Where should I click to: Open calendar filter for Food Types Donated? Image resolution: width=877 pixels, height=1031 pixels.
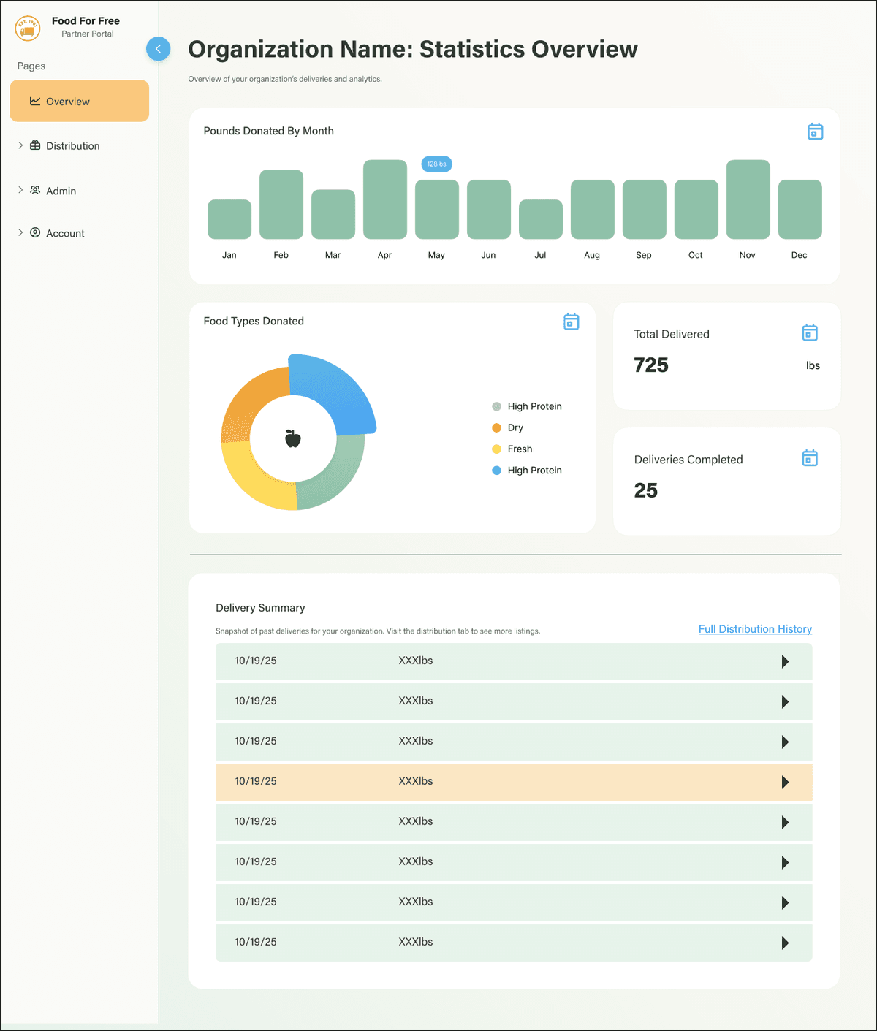click(571, 322)
